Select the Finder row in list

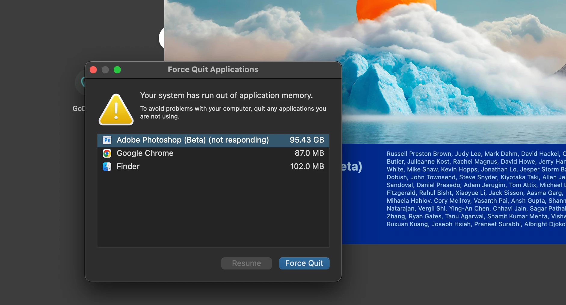(x=213, y=166)
